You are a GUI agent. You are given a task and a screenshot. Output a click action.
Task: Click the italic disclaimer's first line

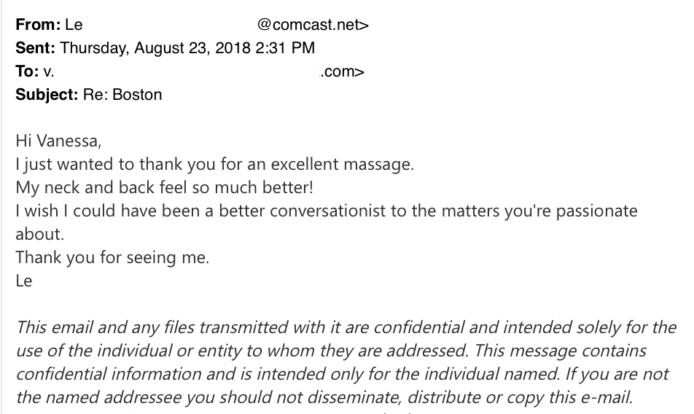coord(346,328)
